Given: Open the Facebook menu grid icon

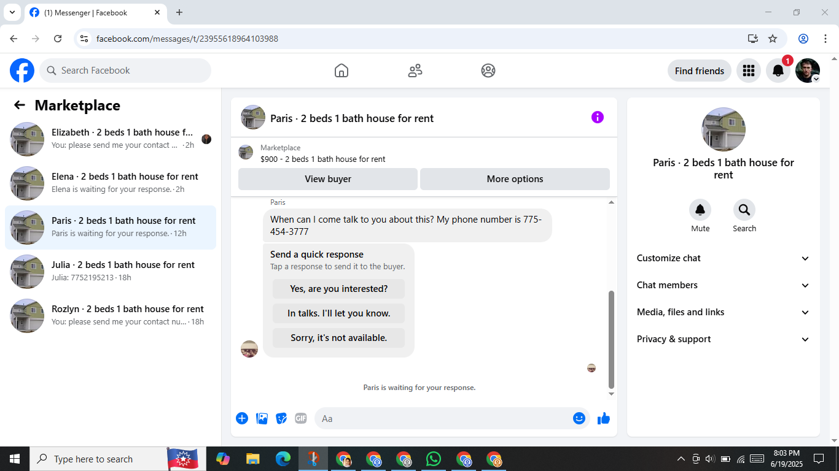Looking at the screenshot, I should 748,71.
